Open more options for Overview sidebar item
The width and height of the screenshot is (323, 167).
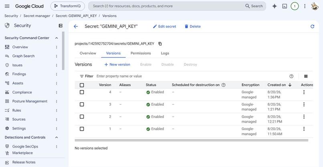pos(57,47)
